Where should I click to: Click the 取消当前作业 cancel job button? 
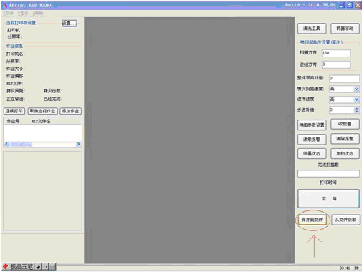[42, 111]
